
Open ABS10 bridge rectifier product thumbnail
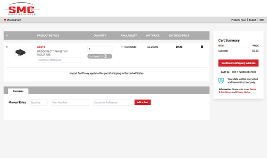click(x=20, y=53)
